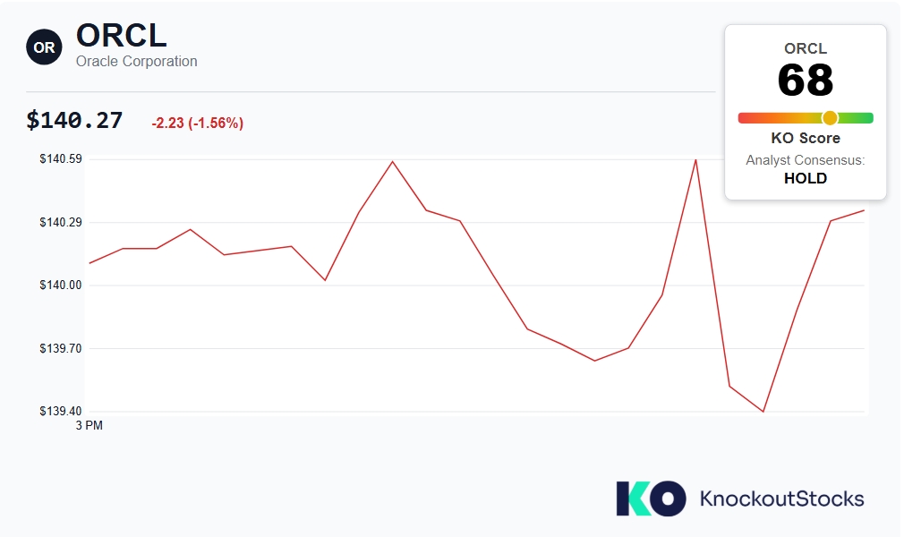Image resolution: width=904 pixels, height=537 pixels.
Task: Click the $140.59 y-axis label
Action: 61,158
